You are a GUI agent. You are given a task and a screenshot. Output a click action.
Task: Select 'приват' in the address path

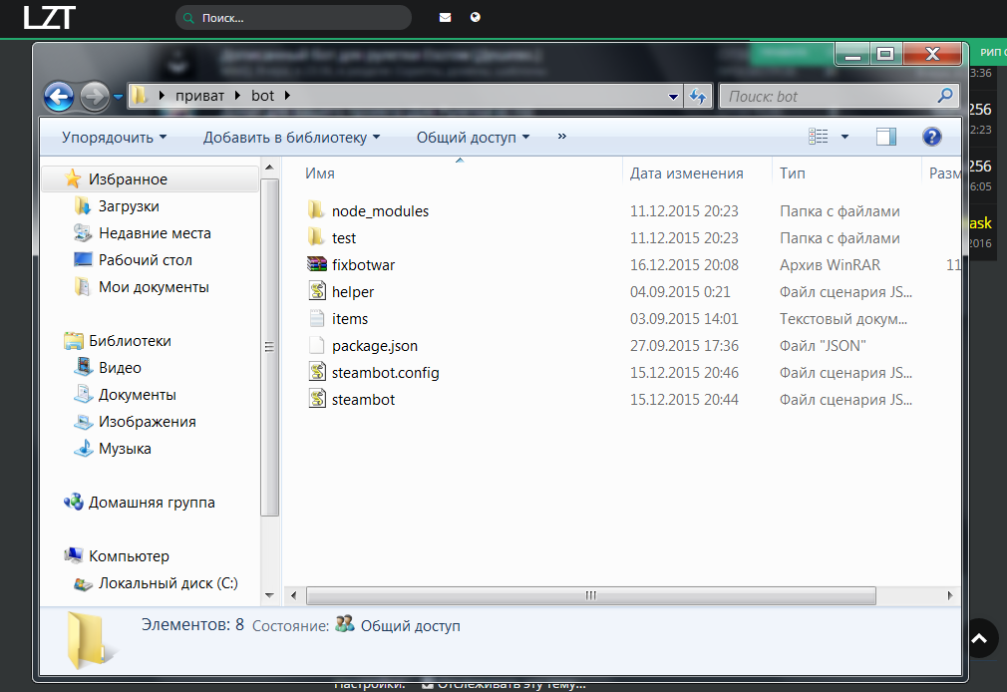click(199, 96)
